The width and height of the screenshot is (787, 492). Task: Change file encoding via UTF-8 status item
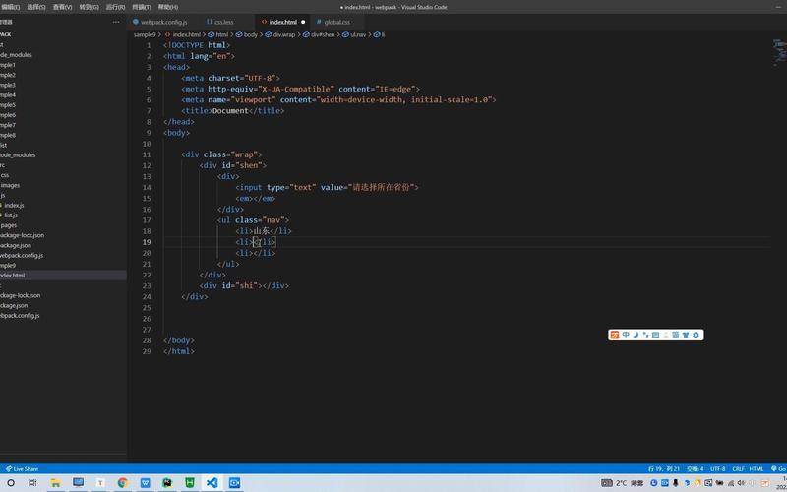click(718, 469)
